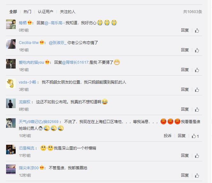Reply to 鸢栖's comment

pos(185,30)
